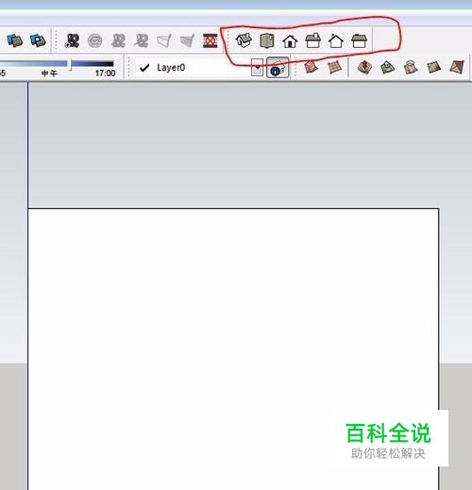Click the 中午 noon label on shadow slider
472x490 pixels.
(49, 73)
